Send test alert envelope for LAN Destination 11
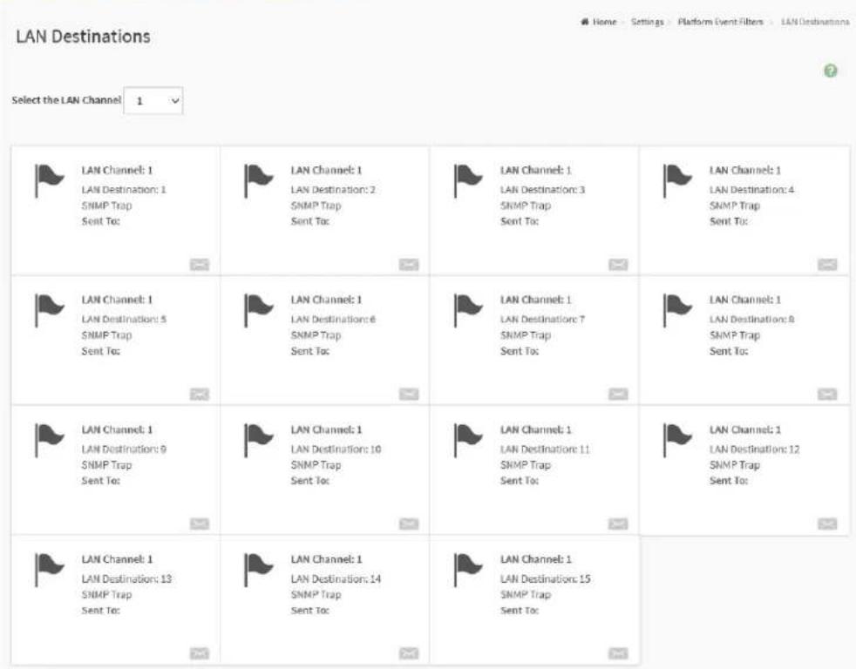 618,524
